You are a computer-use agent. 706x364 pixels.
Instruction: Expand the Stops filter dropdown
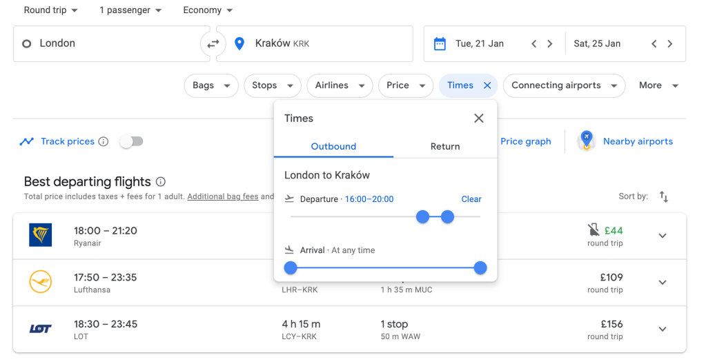(x=272, y=85)
